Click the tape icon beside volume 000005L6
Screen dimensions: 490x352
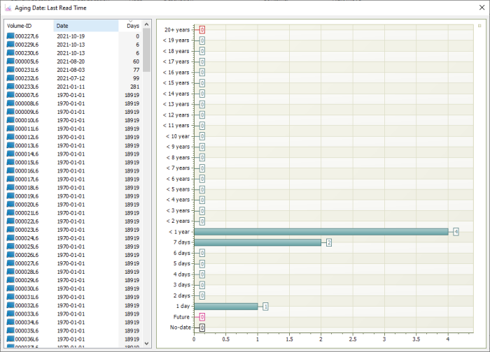pos(10,61)
